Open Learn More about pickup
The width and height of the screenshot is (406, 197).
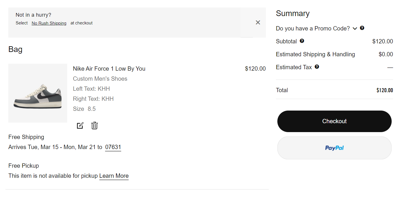114,176
